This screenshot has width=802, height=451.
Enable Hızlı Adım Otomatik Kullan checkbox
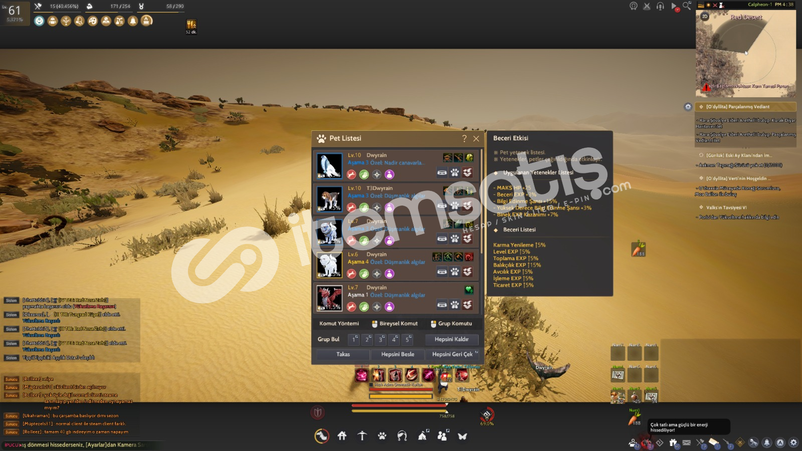pos(372,385)
